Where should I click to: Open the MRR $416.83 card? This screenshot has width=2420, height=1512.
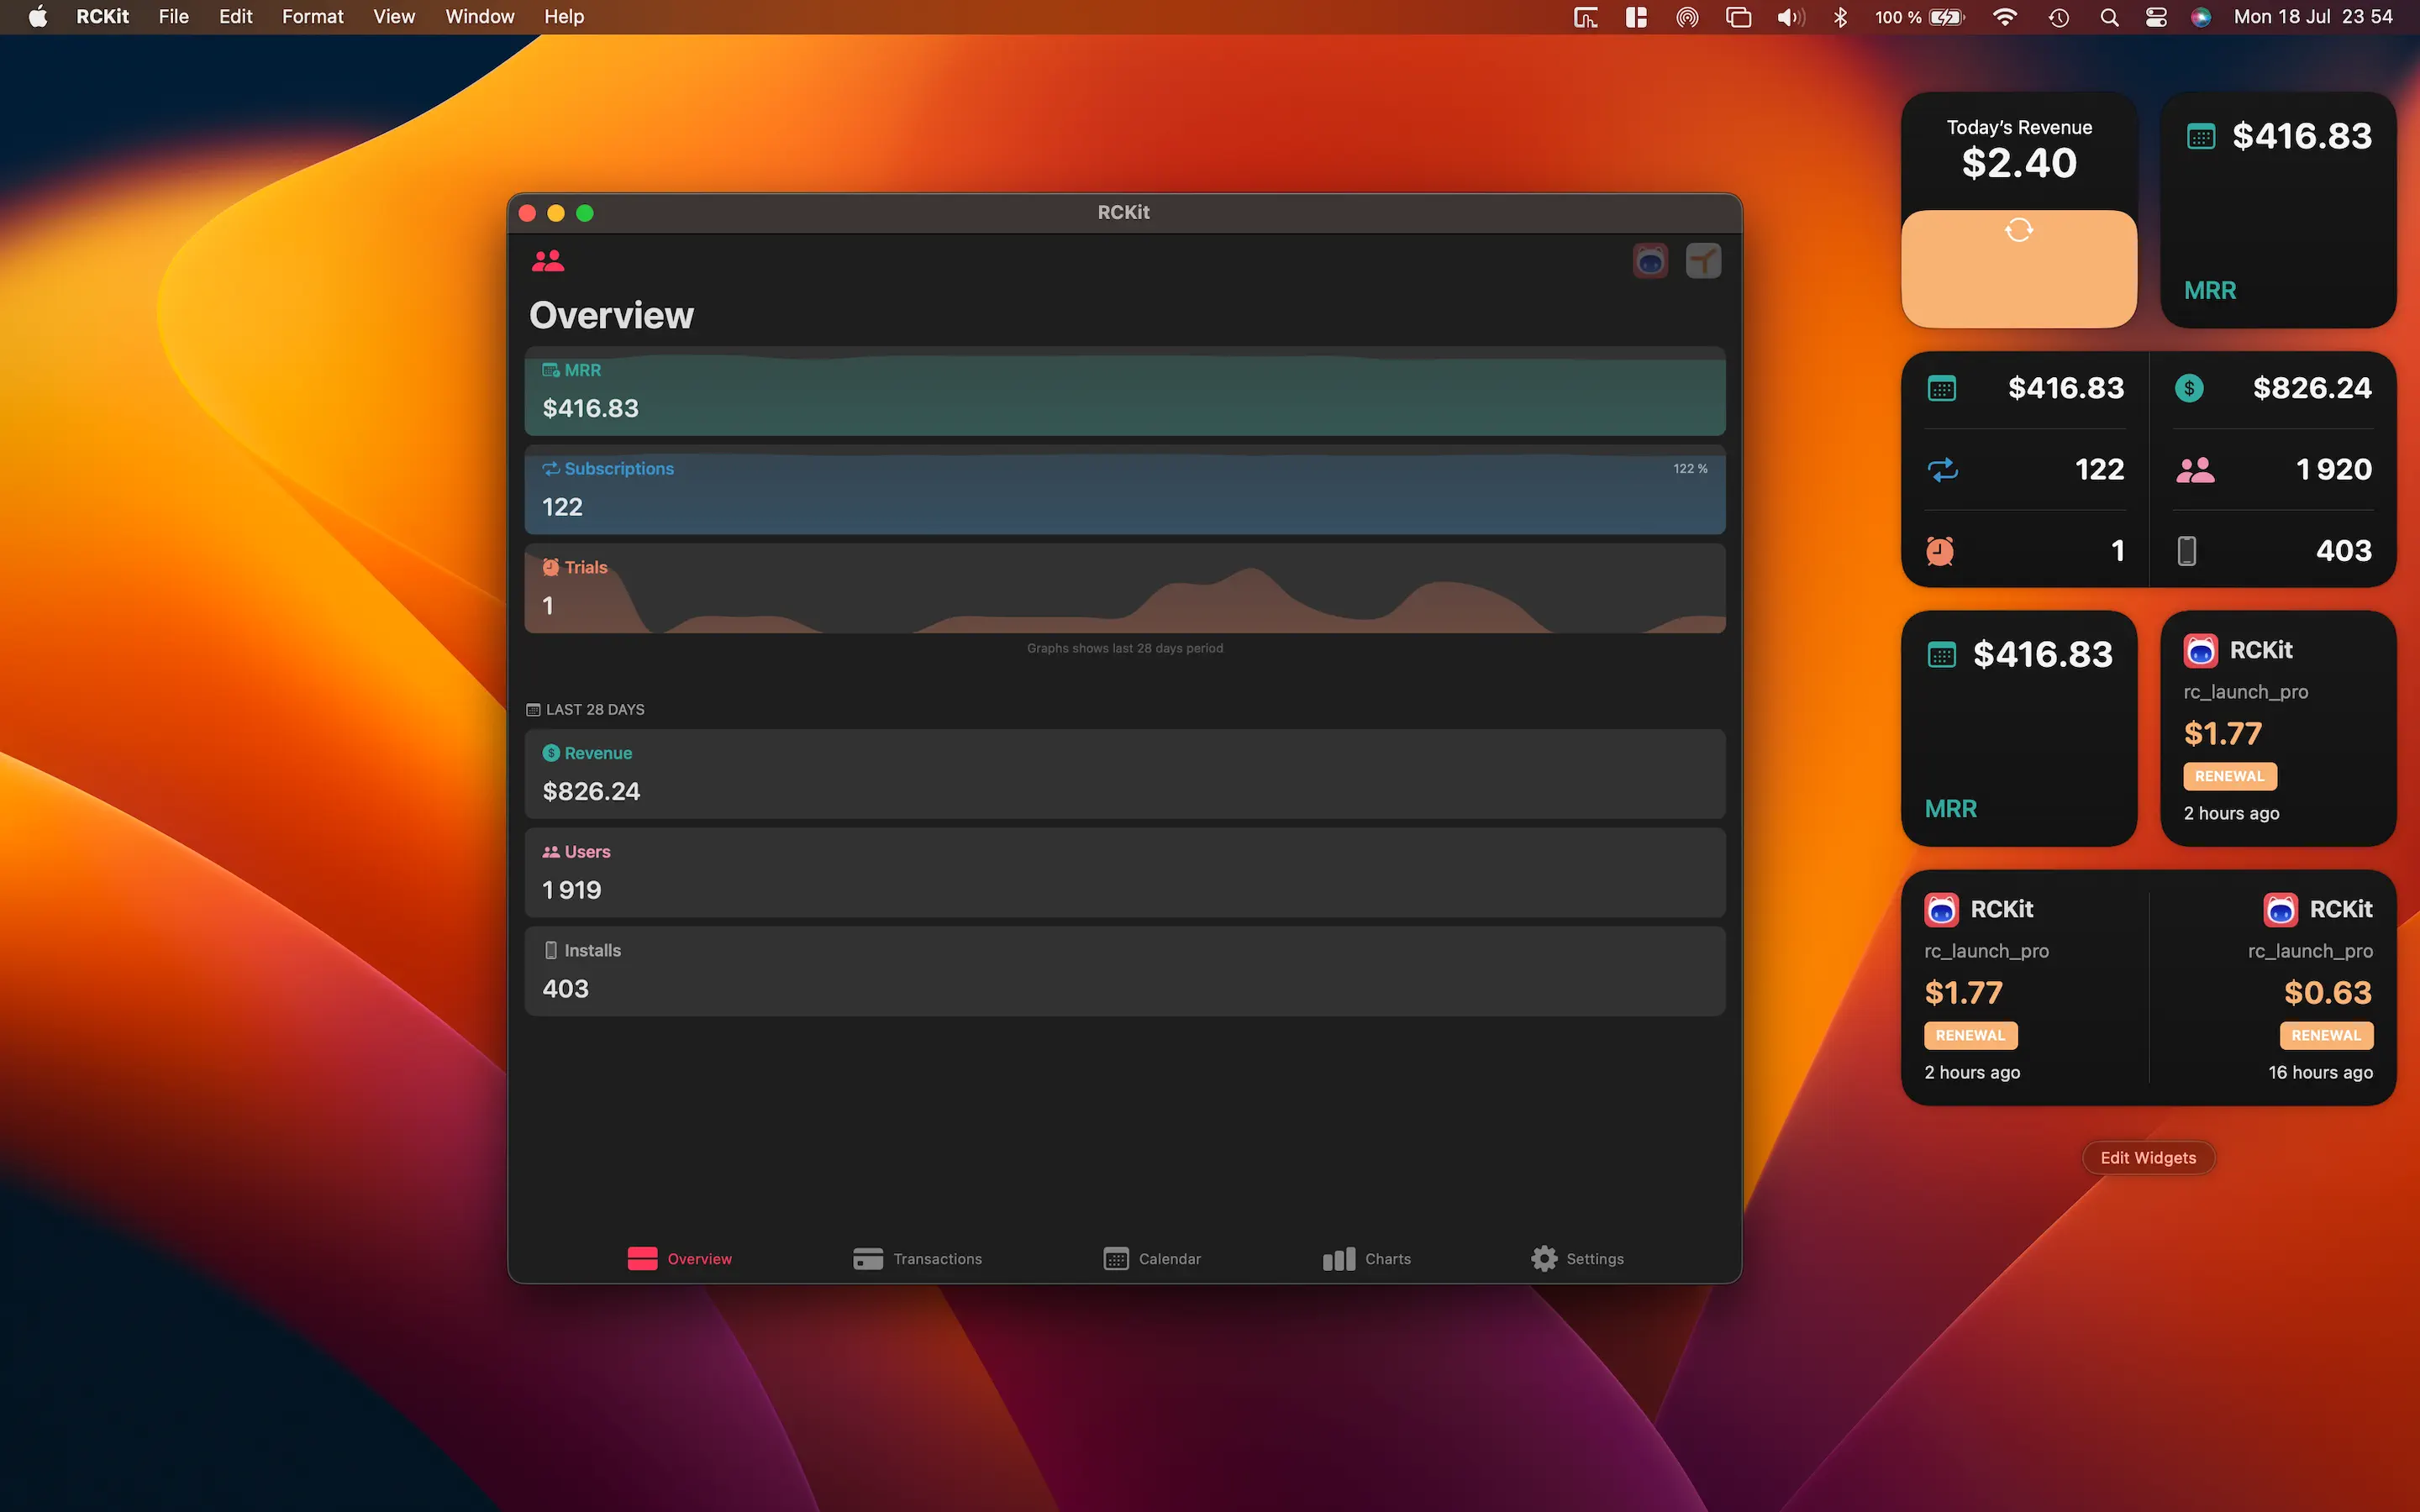click(x=1124, y=392)
